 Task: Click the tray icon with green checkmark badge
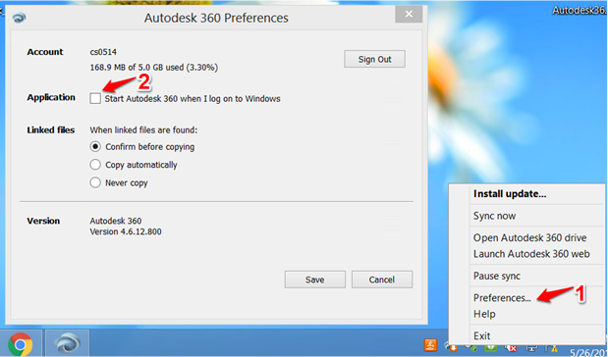tap(470, 348)
